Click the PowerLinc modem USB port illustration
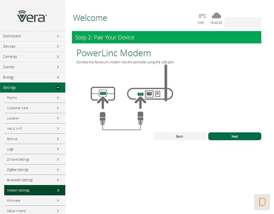Viewport: 274px width, 214px height. pos(102,94)
